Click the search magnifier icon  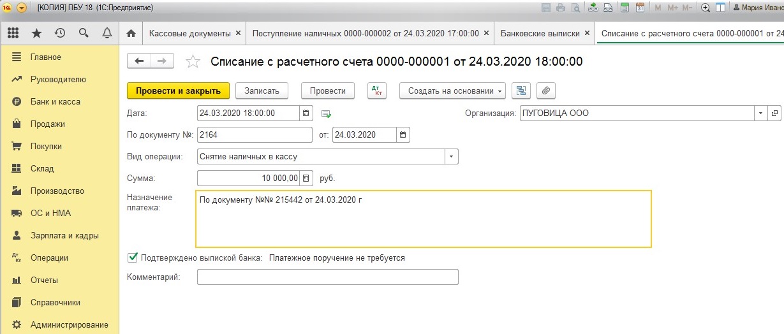[x=84, y=33]
